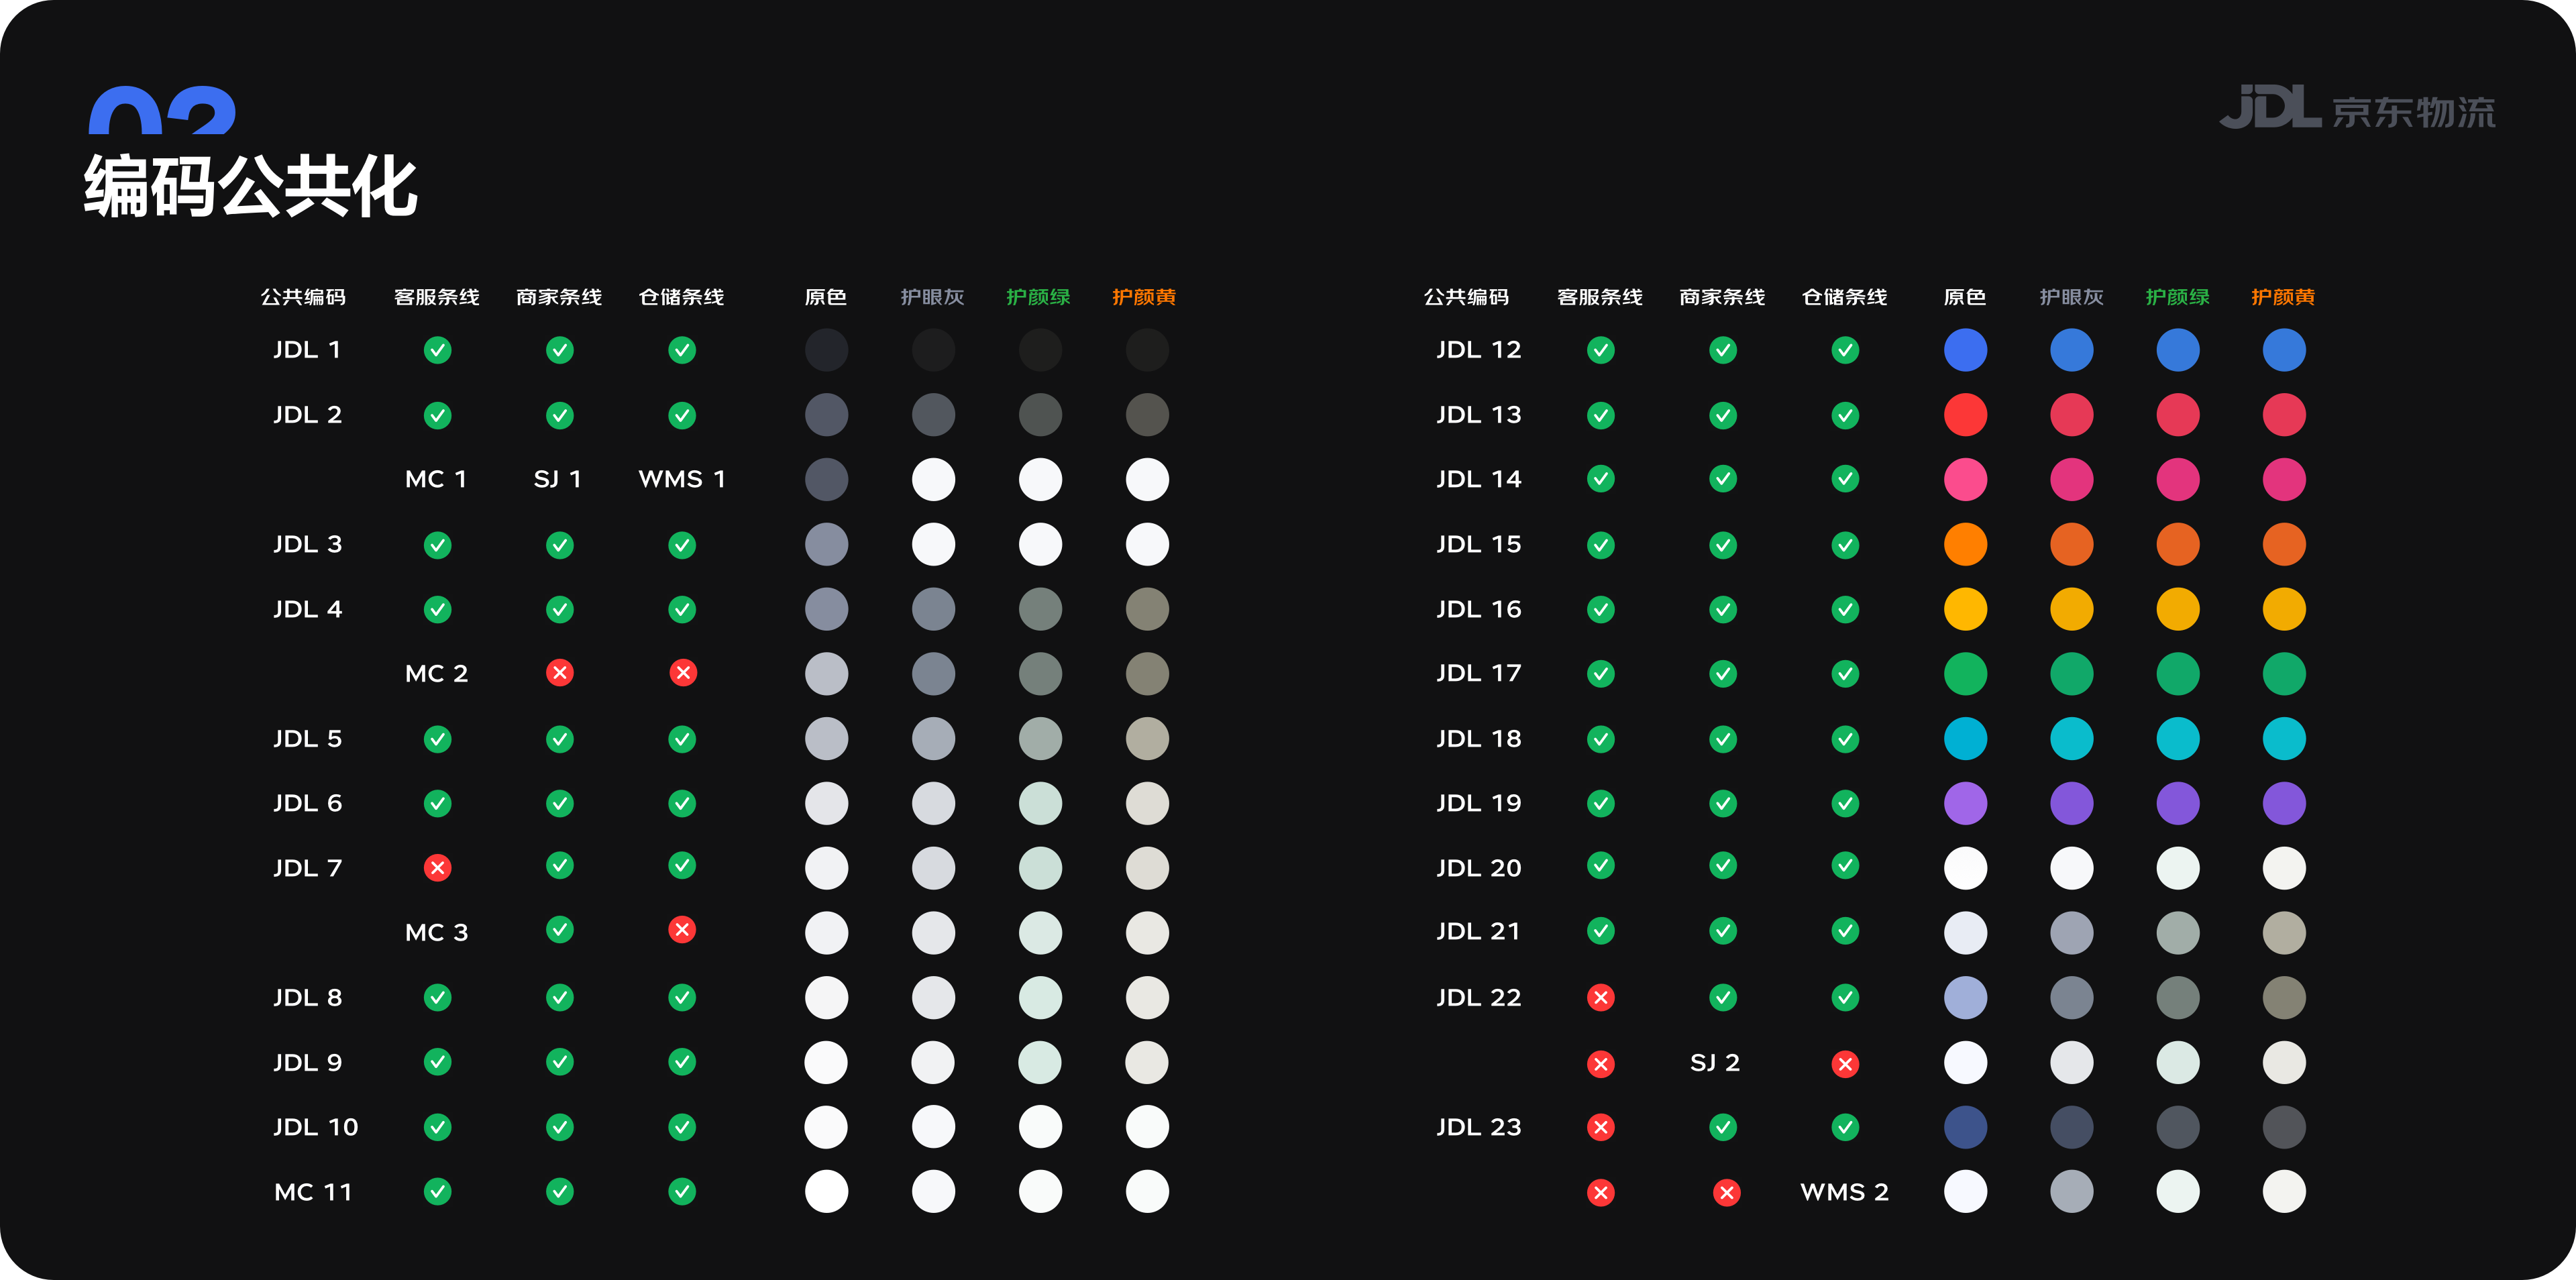Click the red X in the MC 3 row
This screenshot has height=1280, width=2576.
[x=682, y=930]
